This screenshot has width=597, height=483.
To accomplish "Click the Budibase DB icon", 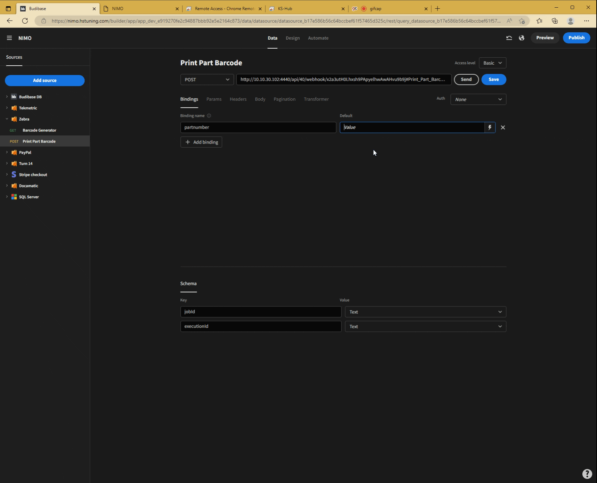I will tap(14, 97).
